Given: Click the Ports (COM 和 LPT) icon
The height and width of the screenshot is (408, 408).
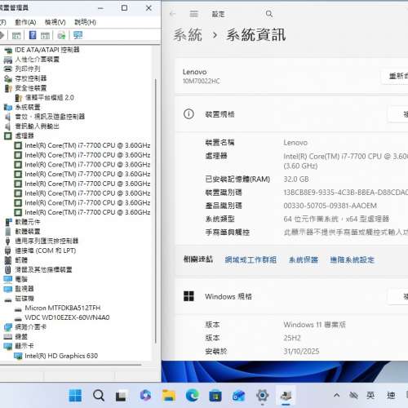Looking at the screenshot, I should pos(8,251).
